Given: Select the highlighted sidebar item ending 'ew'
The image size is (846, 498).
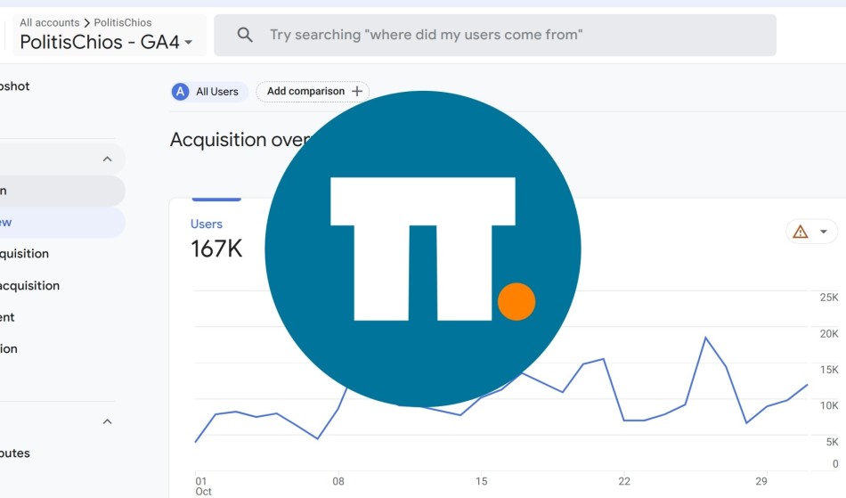Looking at the screenshot, I should [62, 223].
